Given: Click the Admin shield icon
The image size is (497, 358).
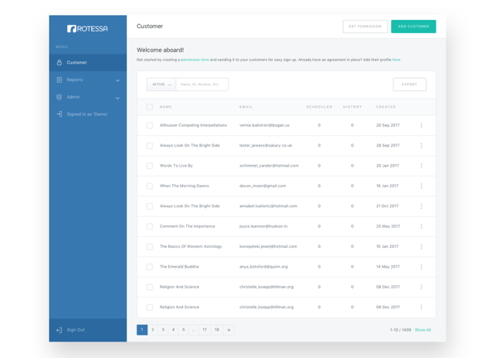Looking at the screenshot, I should [60, 97].
